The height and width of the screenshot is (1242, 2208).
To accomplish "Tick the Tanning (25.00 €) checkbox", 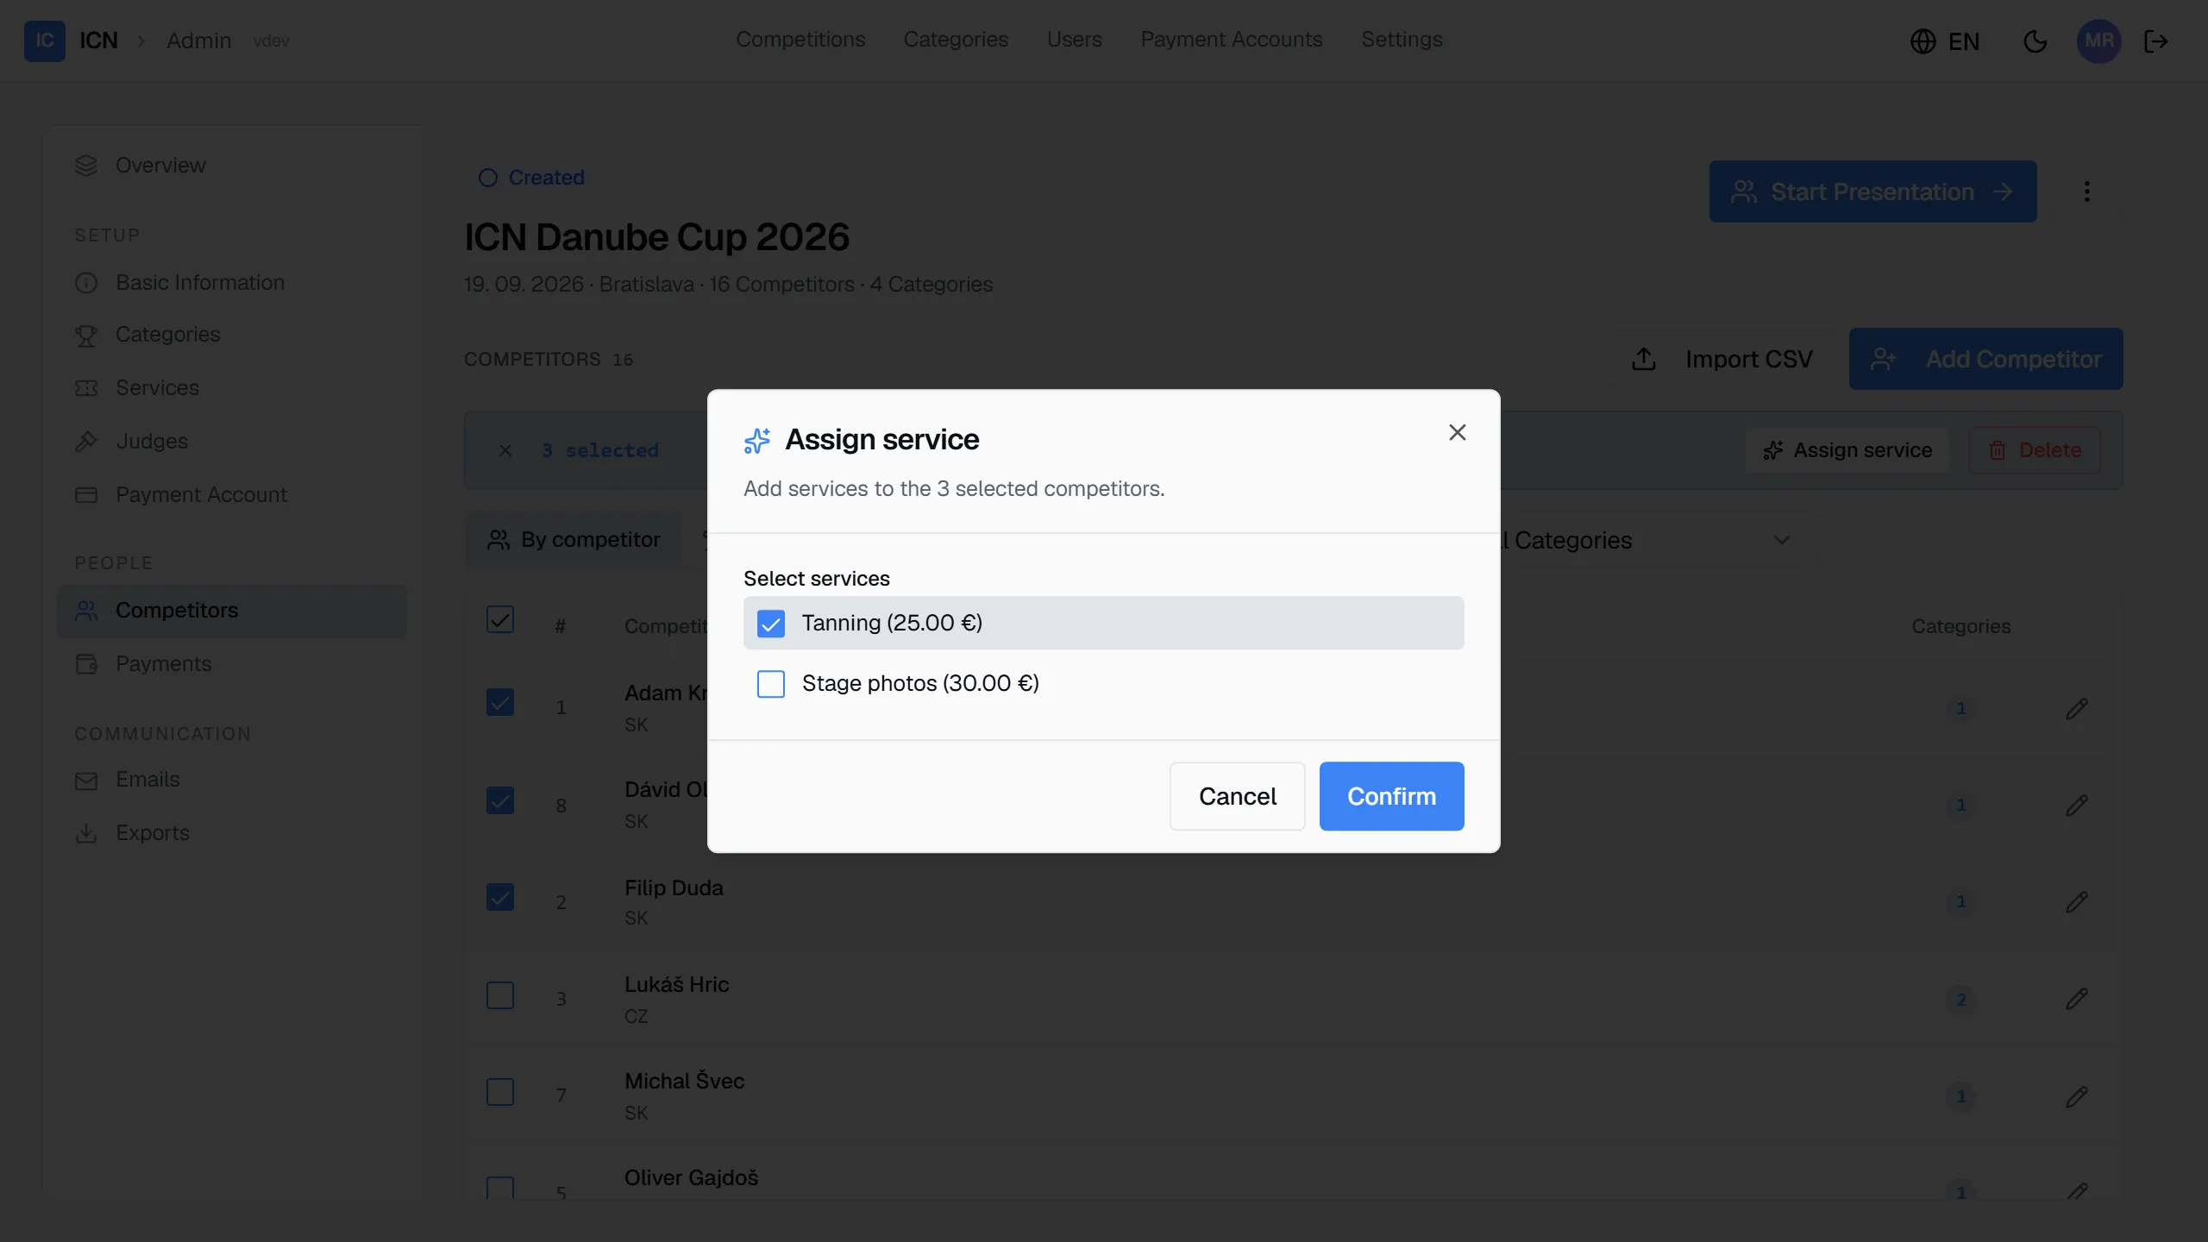I will pos(770,623).
